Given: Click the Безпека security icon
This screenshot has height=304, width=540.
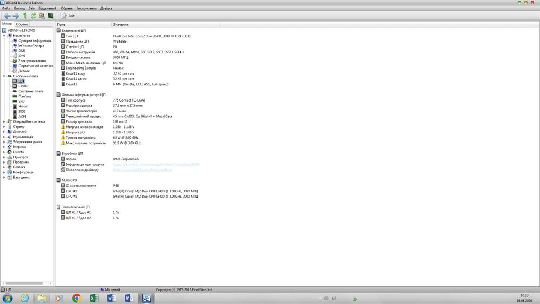Looking at the screenshot, I should [x=9, y=167].
